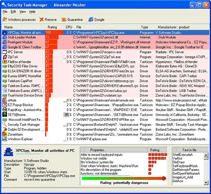Viewport: 211px width, 194px height.
Task: Click the Window not visible property
Action: coord(94,159)
